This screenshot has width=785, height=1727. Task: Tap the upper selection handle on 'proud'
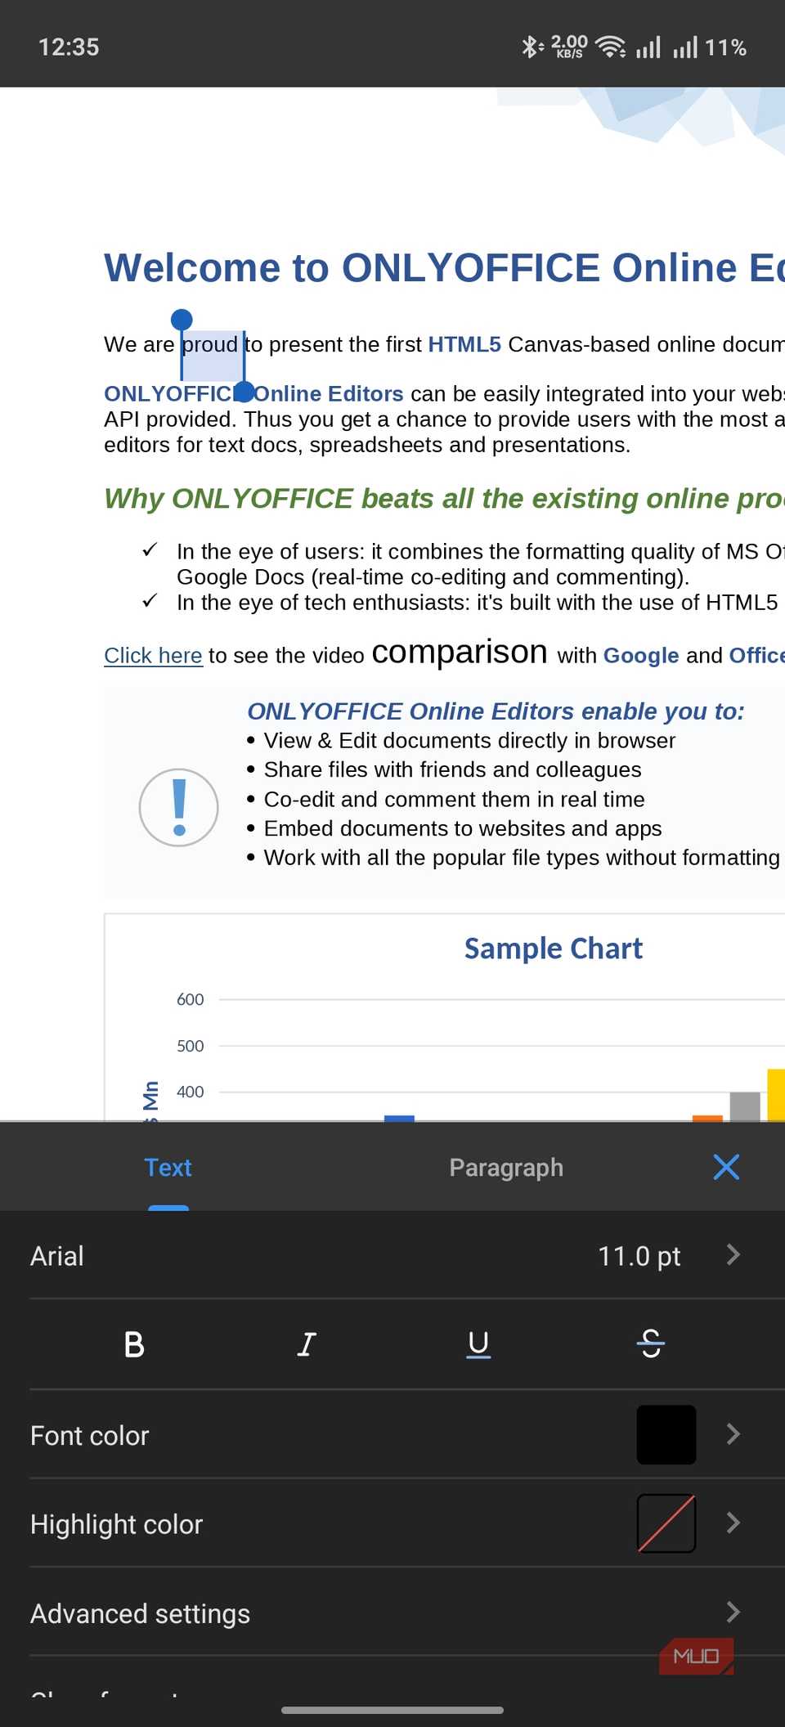point(182,319)
